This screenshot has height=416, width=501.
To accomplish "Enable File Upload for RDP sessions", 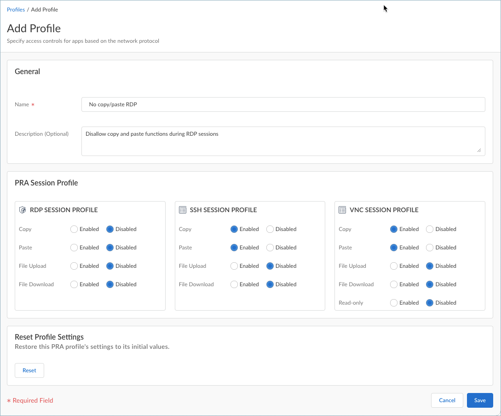I will tap(74, 266).
